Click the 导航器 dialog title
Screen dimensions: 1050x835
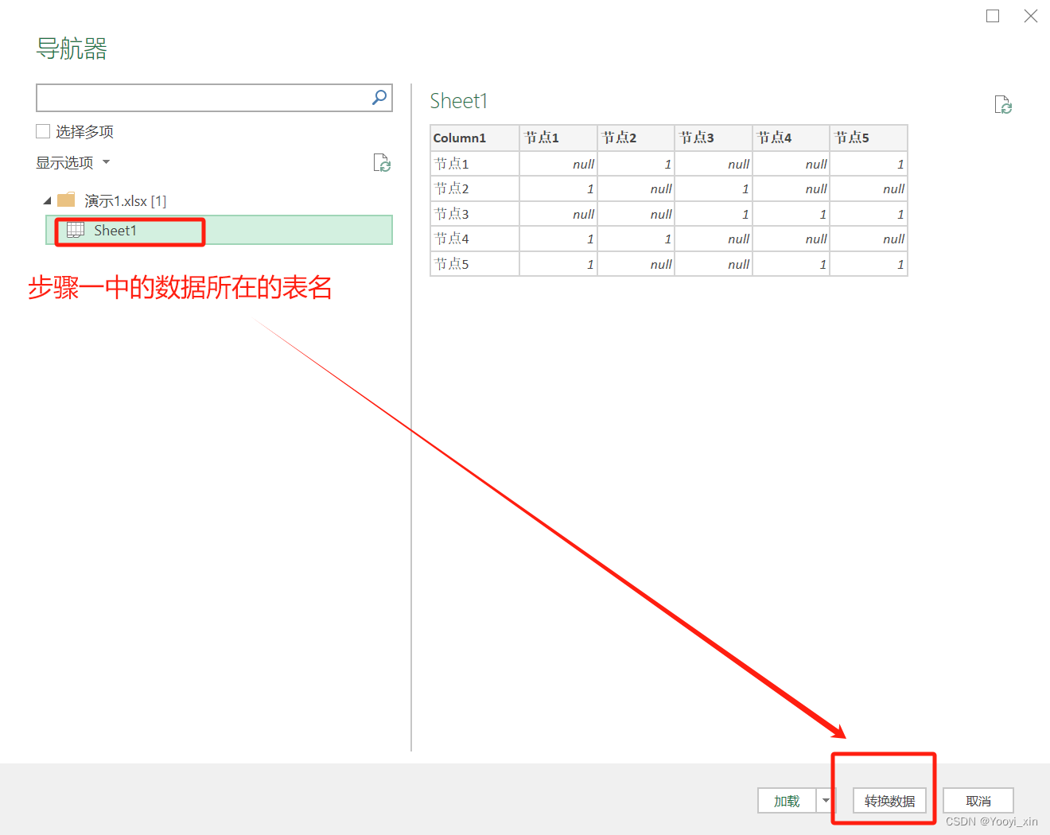[x=72, y=49]
